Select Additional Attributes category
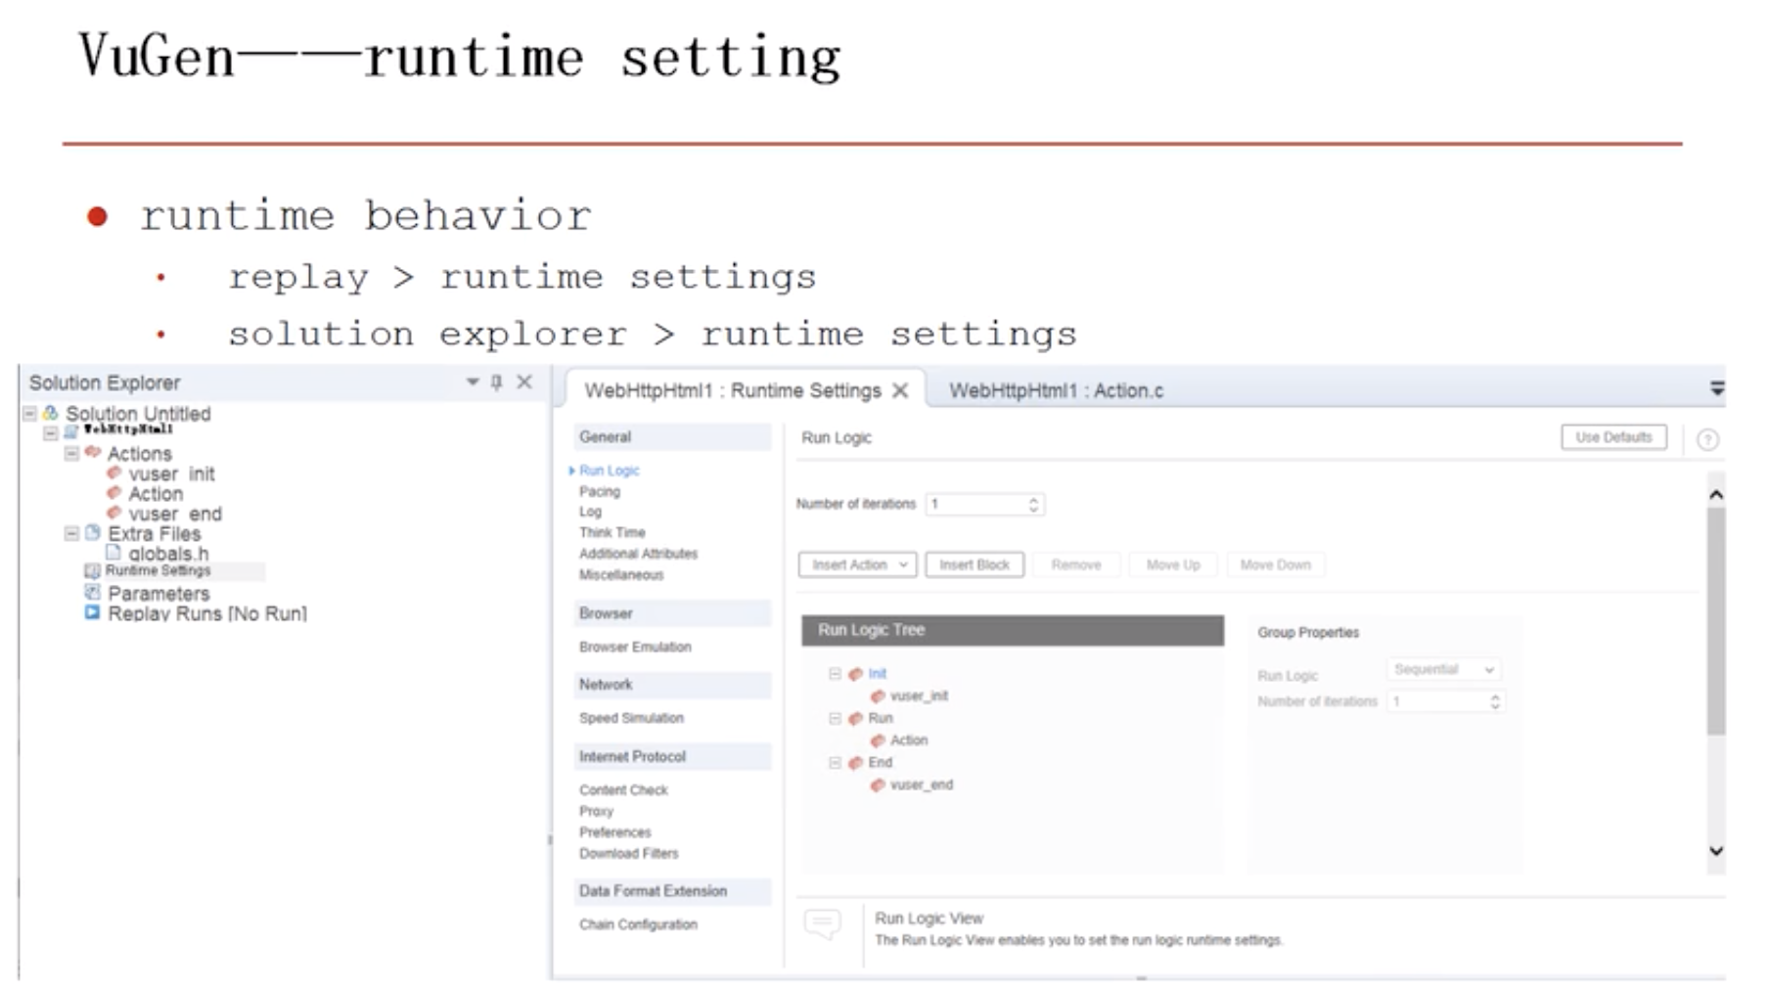 [638, 554]
